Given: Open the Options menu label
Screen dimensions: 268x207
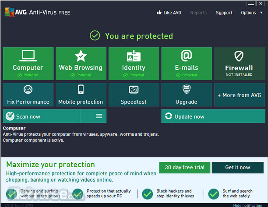Looking at the screenshot, I should [248, 13].
